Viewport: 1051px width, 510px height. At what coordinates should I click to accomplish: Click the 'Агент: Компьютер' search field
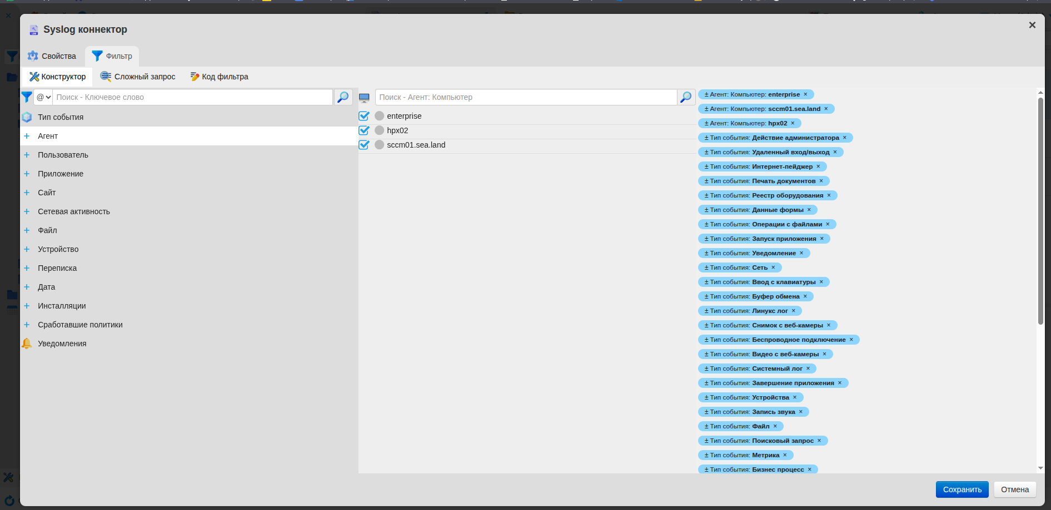coord(526,97)
